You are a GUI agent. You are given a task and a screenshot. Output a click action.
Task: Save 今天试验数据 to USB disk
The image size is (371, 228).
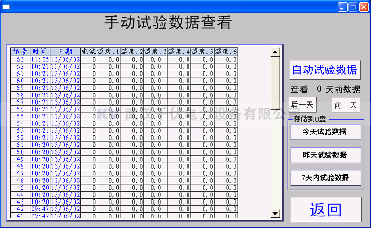(325, 132)
